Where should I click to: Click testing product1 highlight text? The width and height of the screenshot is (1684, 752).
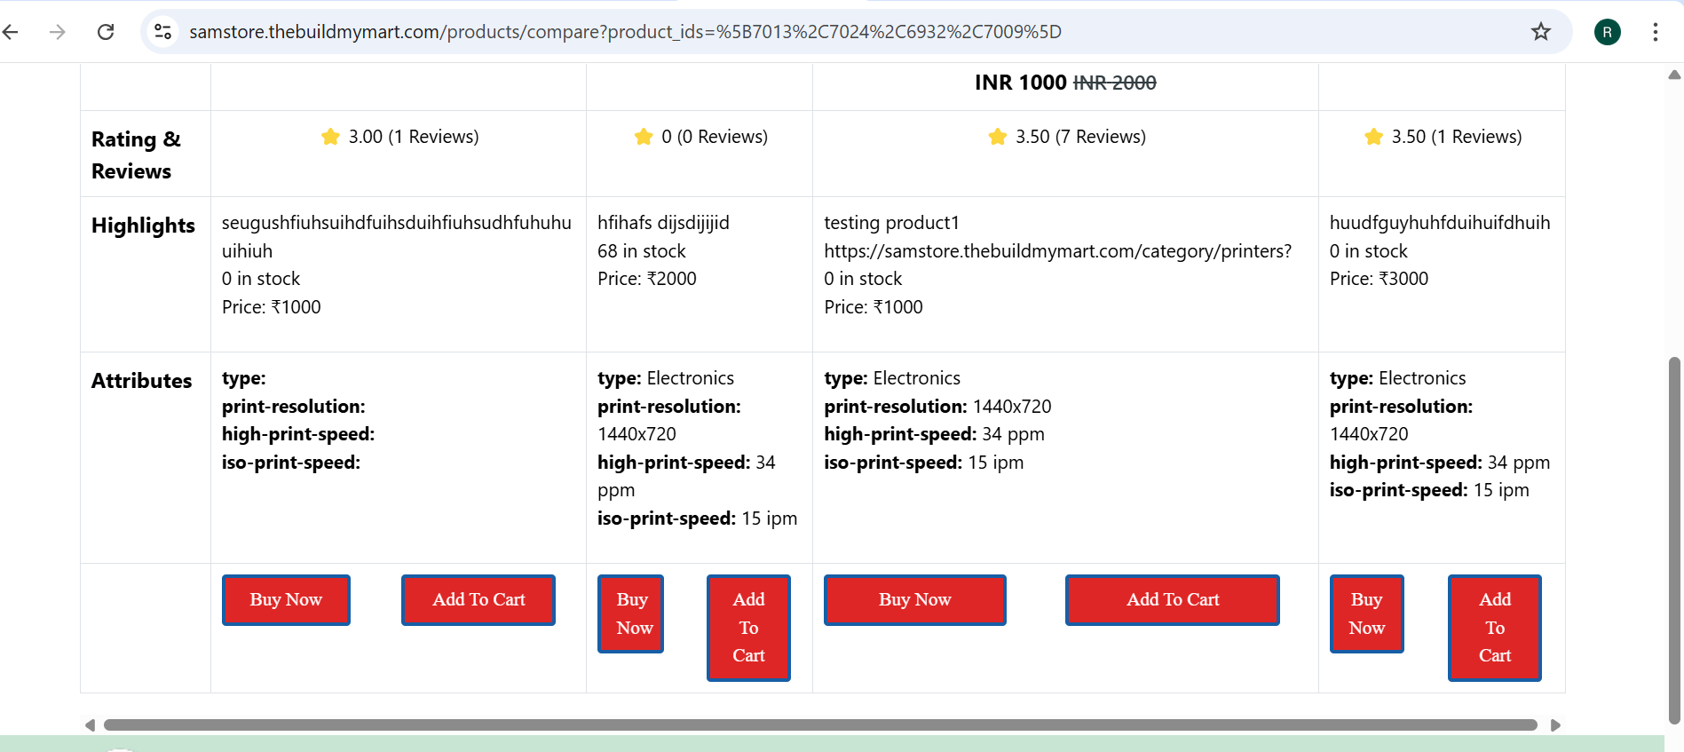891,223
